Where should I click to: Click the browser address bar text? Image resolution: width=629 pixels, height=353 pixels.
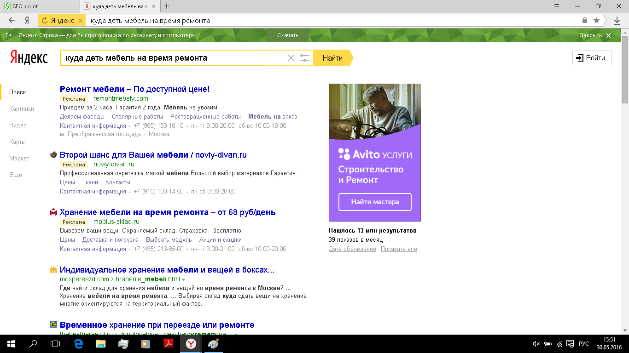(150, 21)
